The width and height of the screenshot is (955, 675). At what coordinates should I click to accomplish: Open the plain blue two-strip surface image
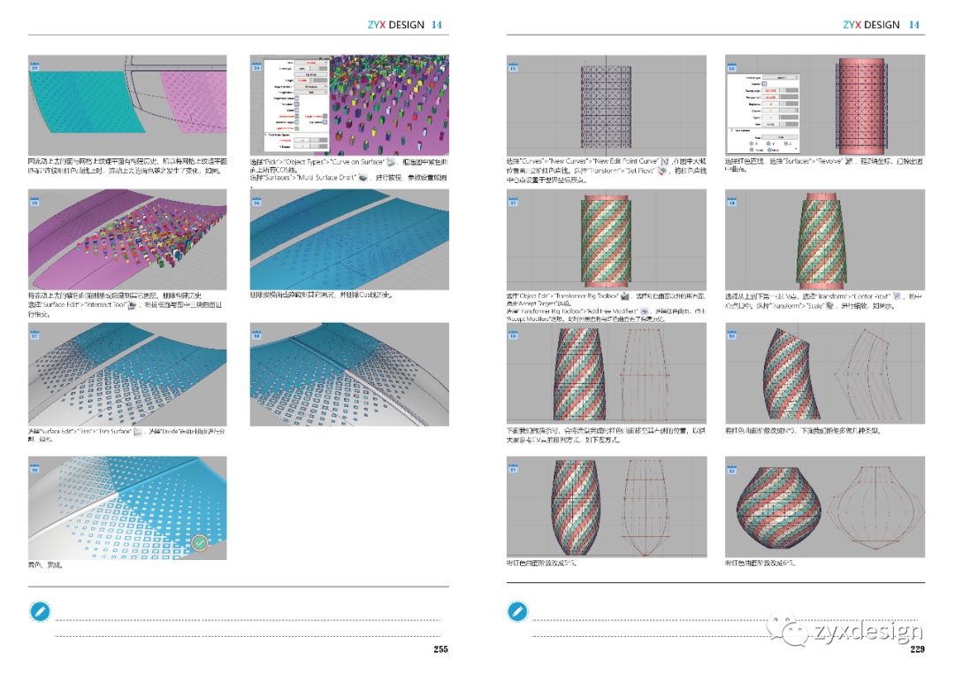(x=349, y=239)
